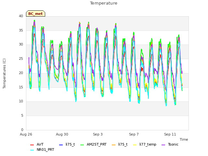Click the Sep 7 x-axis tick label
The image size is (208, 156).
click(134, 134)
